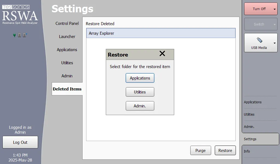Click the Tessonics RSWA logo

tap(20, 14)
